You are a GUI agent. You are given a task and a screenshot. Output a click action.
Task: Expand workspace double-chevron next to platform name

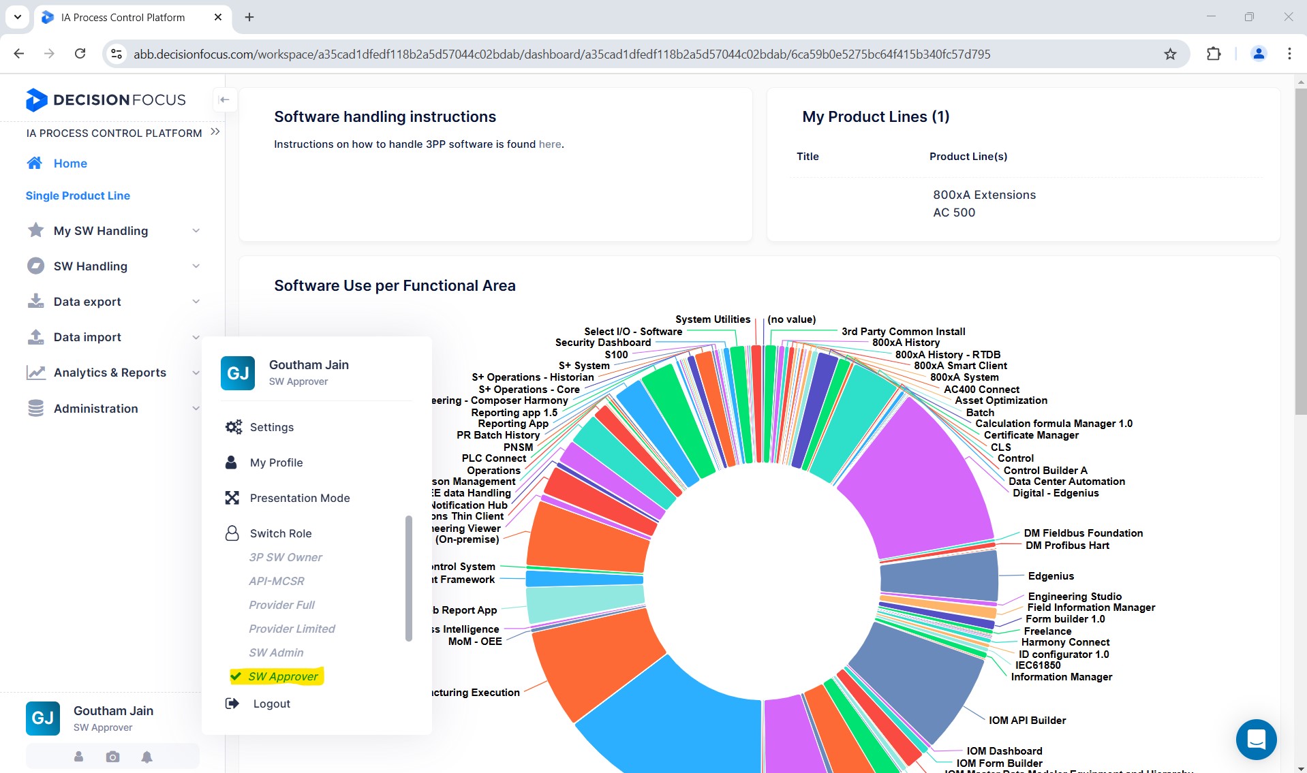point(215,132)
